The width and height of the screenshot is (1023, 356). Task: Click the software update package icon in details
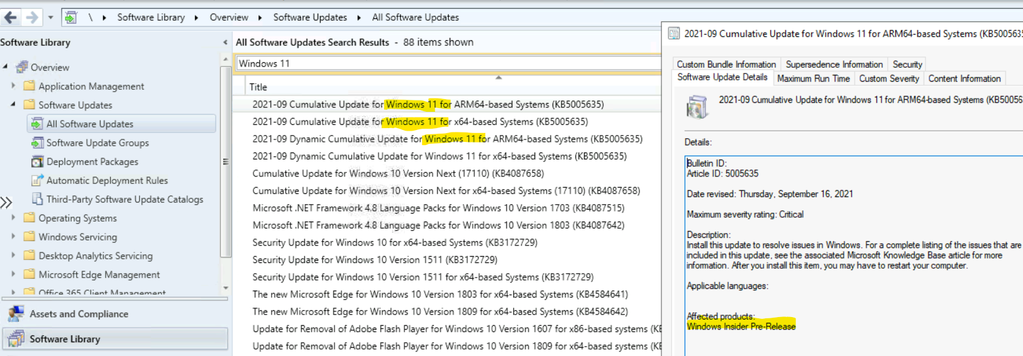point(697,106)
